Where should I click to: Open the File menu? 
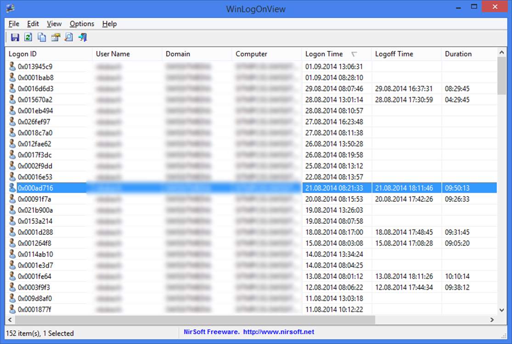pyautogui.click(x=14, y=24)
